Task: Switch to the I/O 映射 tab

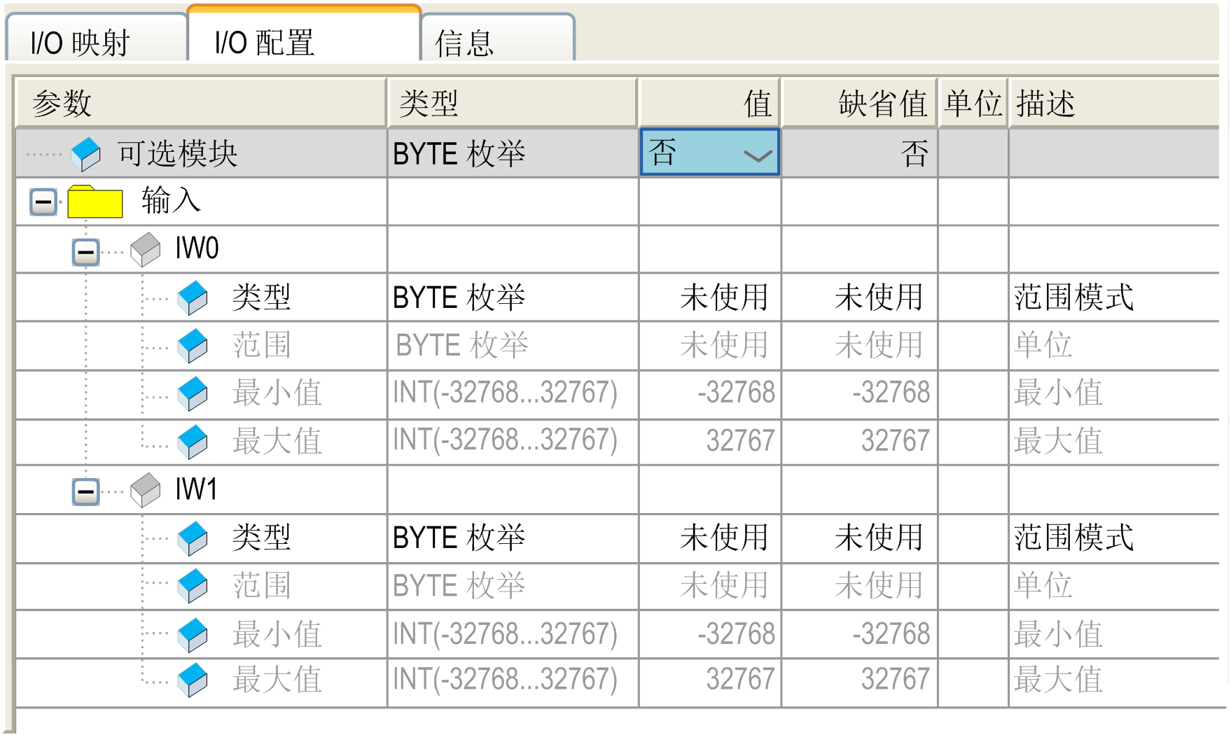Action: (x=81, y=43)
